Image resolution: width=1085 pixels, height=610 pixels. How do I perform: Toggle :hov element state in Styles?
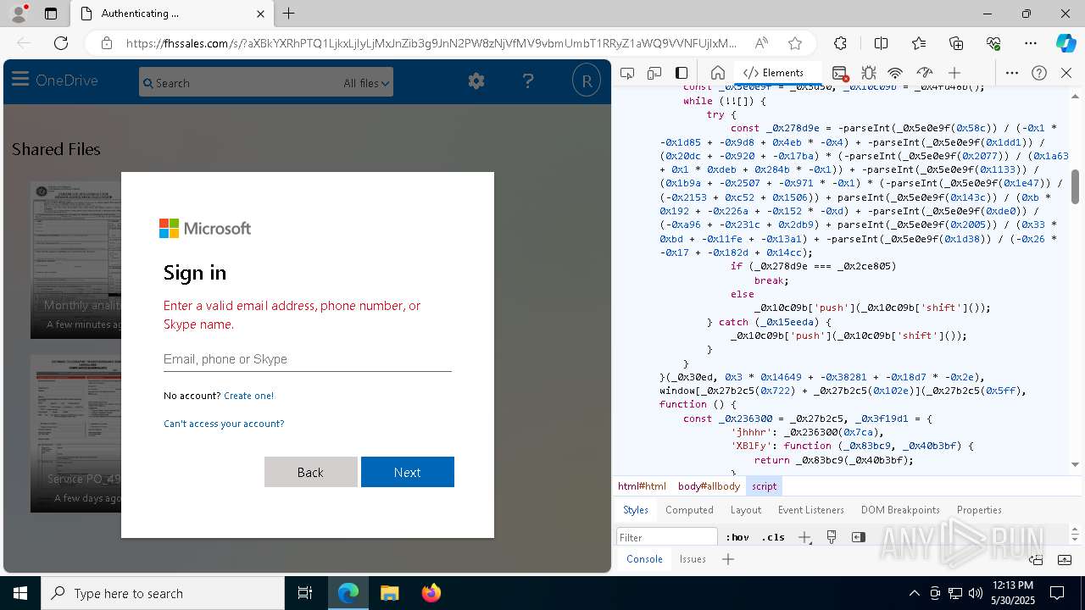coord(737,537)
